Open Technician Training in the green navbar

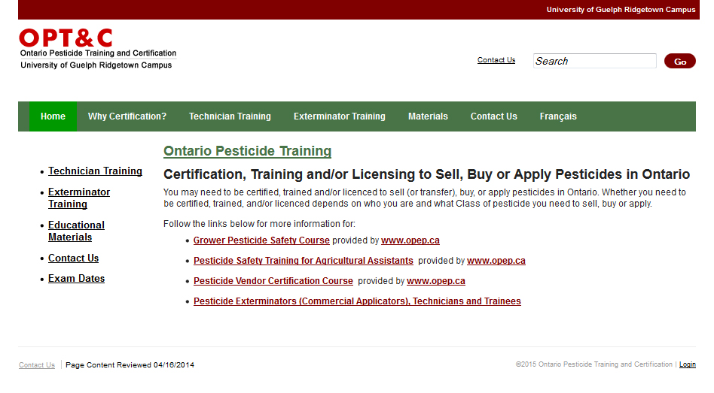point(230,116)
